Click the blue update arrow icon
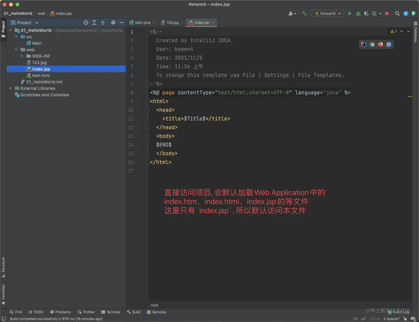Image resolution: width=419 pixels, height=322 pixels. click(406, 13)
